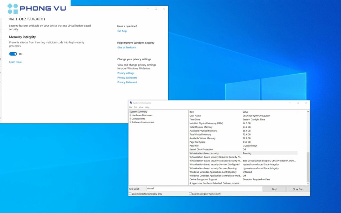Screen dimensions: 341x213
Task: Click the Find what search field
Action: (x=204, y=189)
